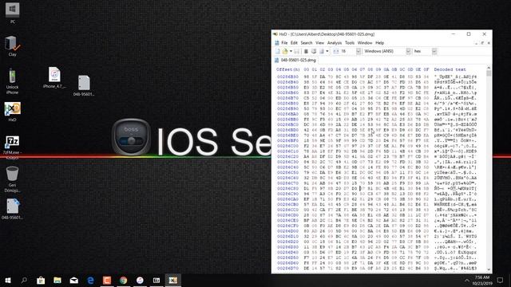Click the Offset(h) column header
This screenshot has width=511, height=287.
pyautogui.click(x=288, y=69)
